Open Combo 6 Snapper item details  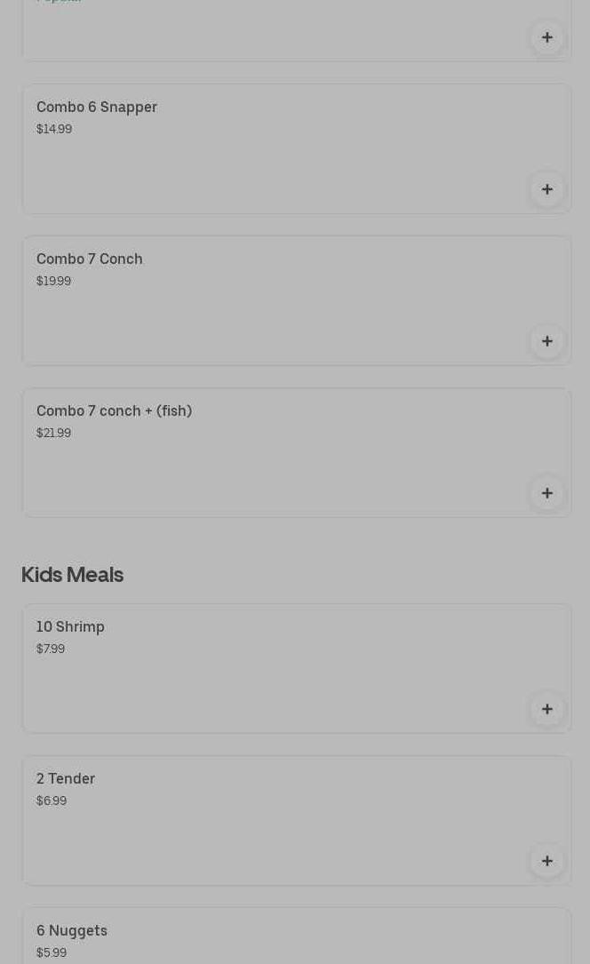97,107
